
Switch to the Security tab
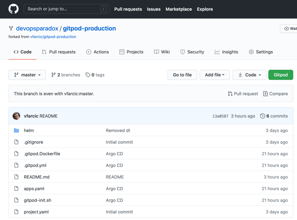pos(192,52)
